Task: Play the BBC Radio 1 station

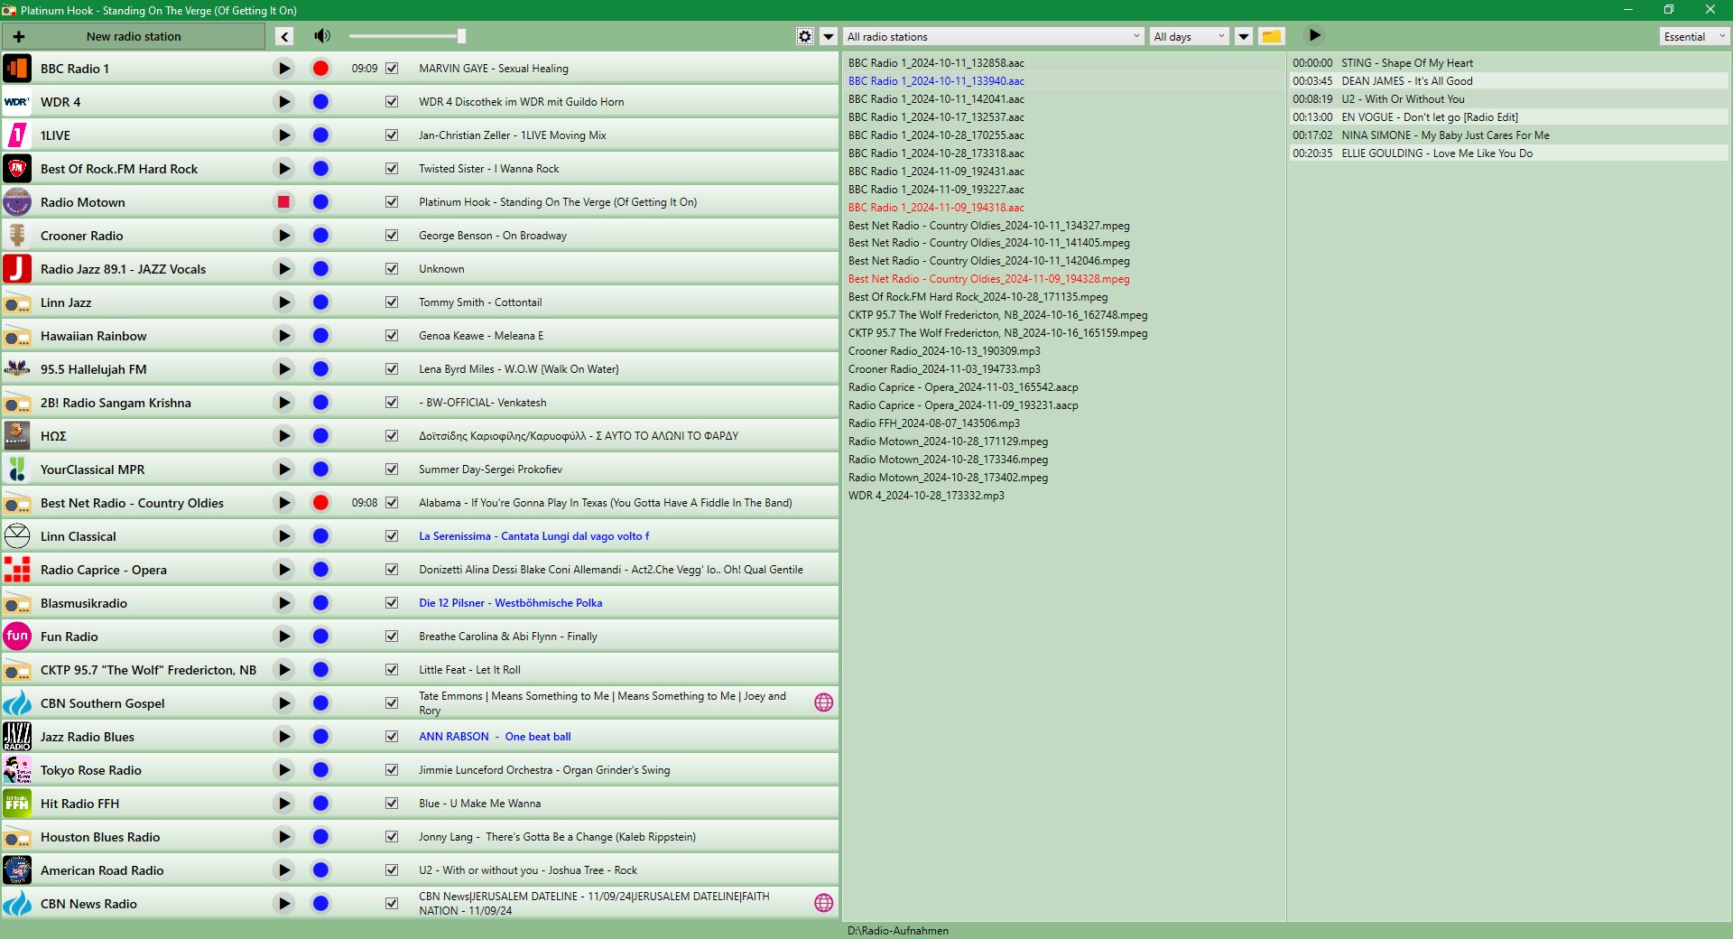Action: click(284, 69)
